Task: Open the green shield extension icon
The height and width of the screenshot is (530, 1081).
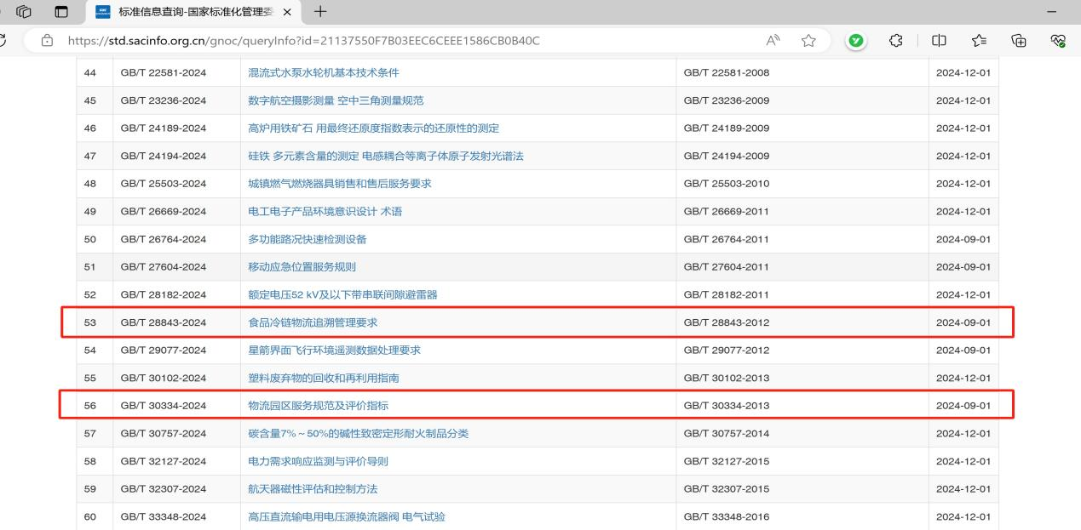Action: tap(856, 40)
